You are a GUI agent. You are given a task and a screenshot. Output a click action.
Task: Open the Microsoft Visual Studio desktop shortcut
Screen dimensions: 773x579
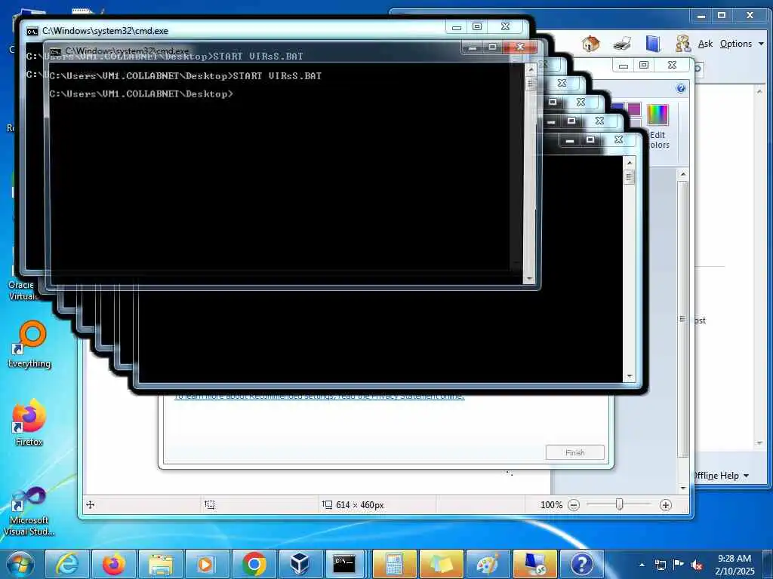click(29, 511)
